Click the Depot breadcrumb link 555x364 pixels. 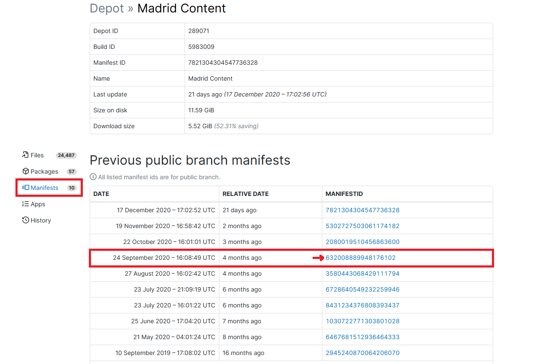click(x=107, y=8)
